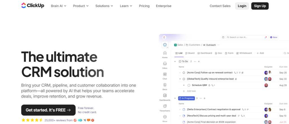Image resolution: width=289 pixels, height=124 pixels.
Task: Toggle status circle for Schedule QBR subtask
Action: pos(189,85)
